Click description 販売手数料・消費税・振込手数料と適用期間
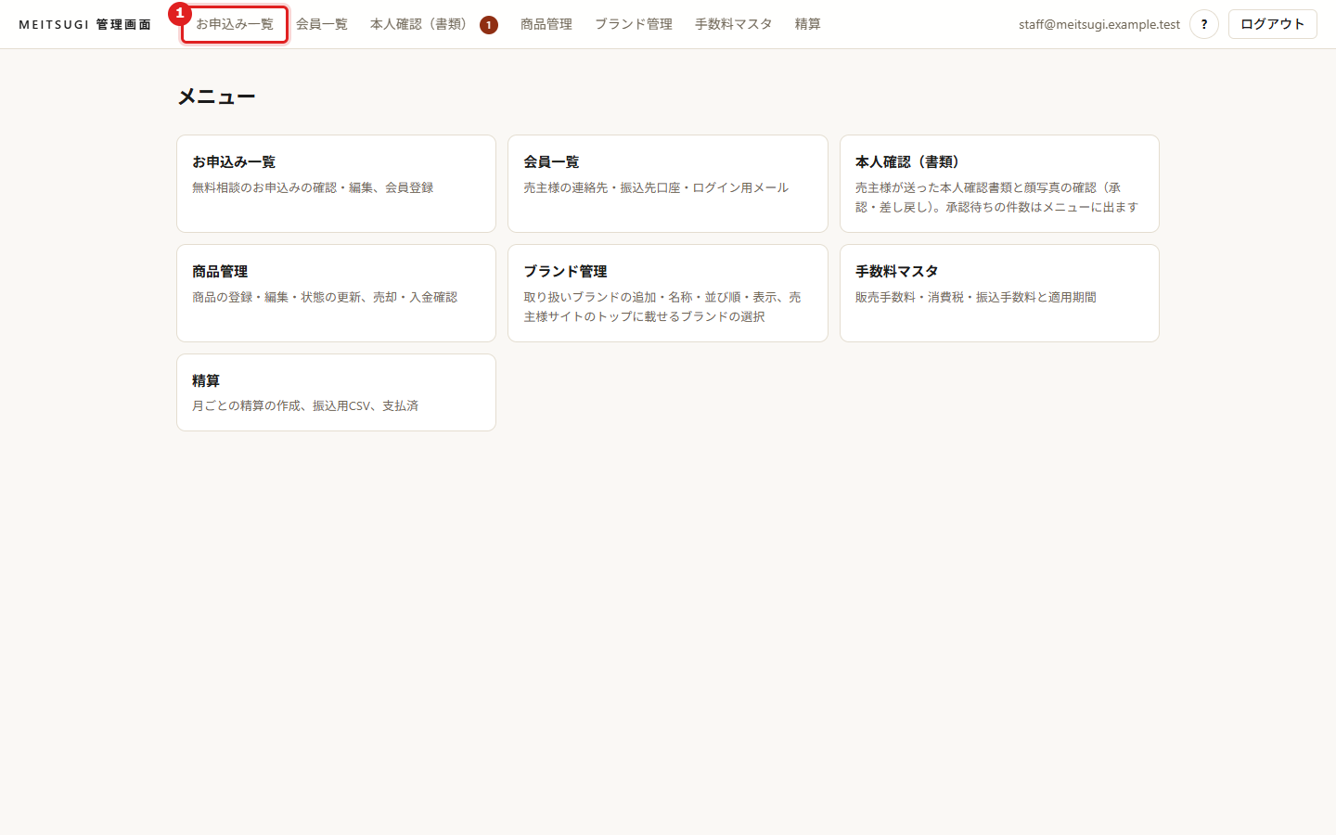 [x=976, y=297]
